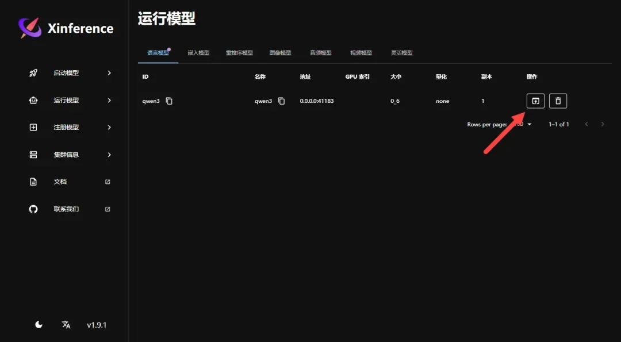The height and width of the screenshot is (342, 621).
Task: Open external link icon next to 文档
Action: 108,182
